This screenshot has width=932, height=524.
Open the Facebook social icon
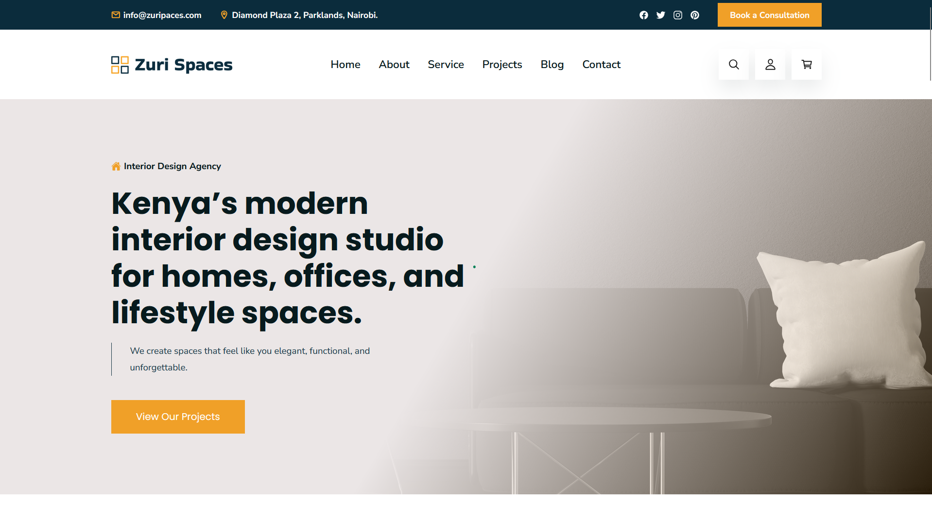click(643, 15)
